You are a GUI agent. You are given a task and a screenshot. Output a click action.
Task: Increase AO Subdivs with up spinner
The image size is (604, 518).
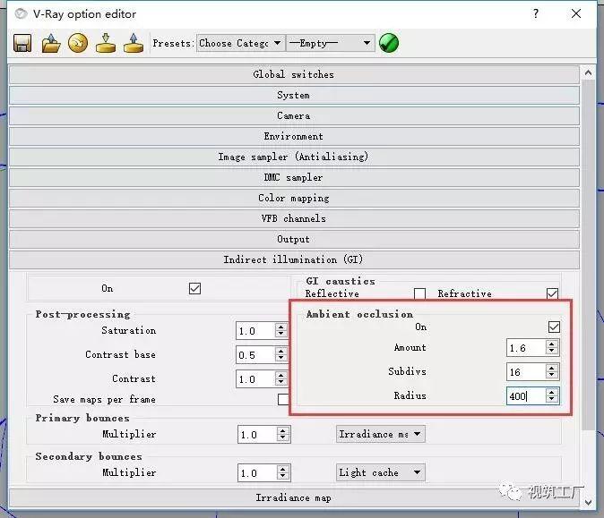tap(552, 368)
